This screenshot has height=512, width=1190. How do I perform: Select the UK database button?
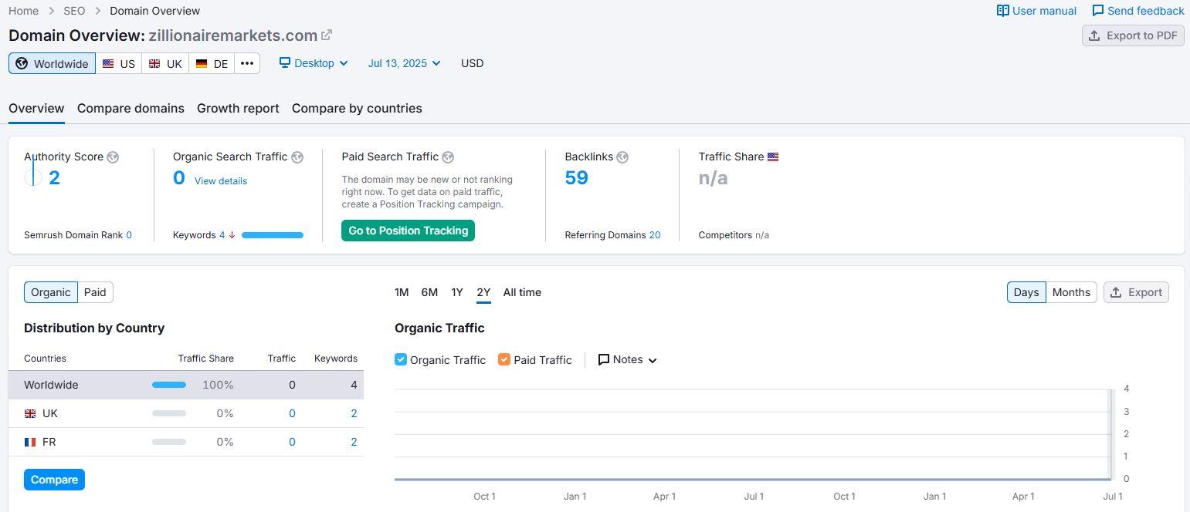pyautogui.click(x=165, y=63)
